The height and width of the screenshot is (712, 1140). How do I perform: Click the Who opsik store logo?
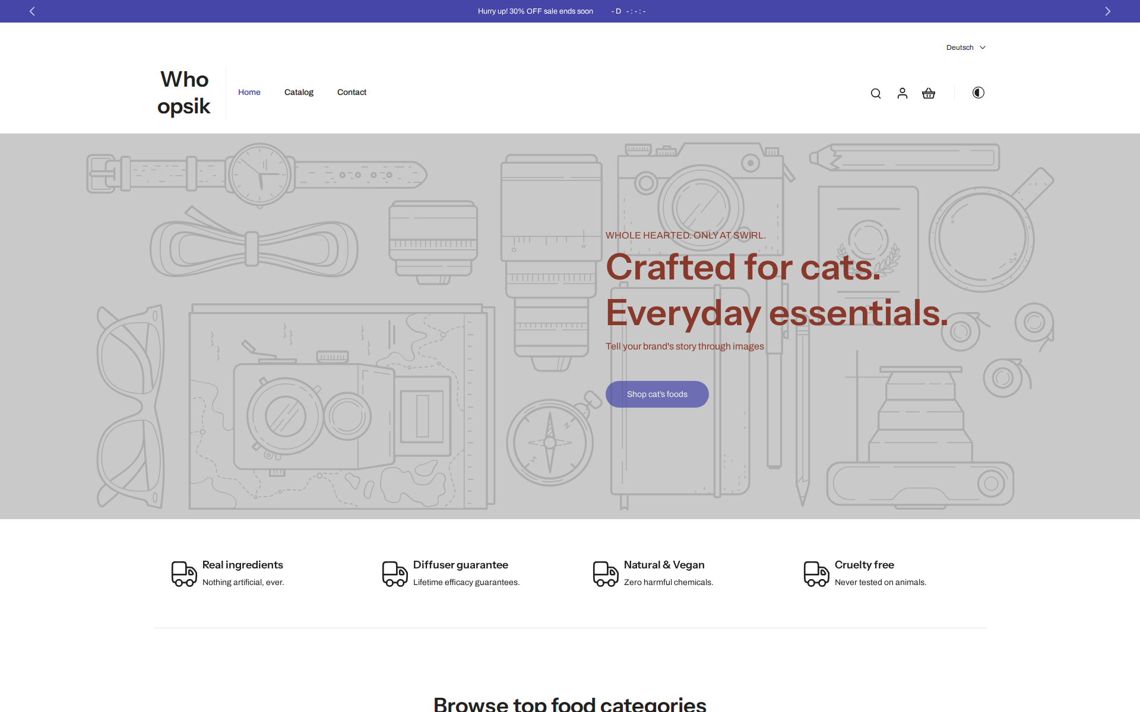(x=184, y=93)
